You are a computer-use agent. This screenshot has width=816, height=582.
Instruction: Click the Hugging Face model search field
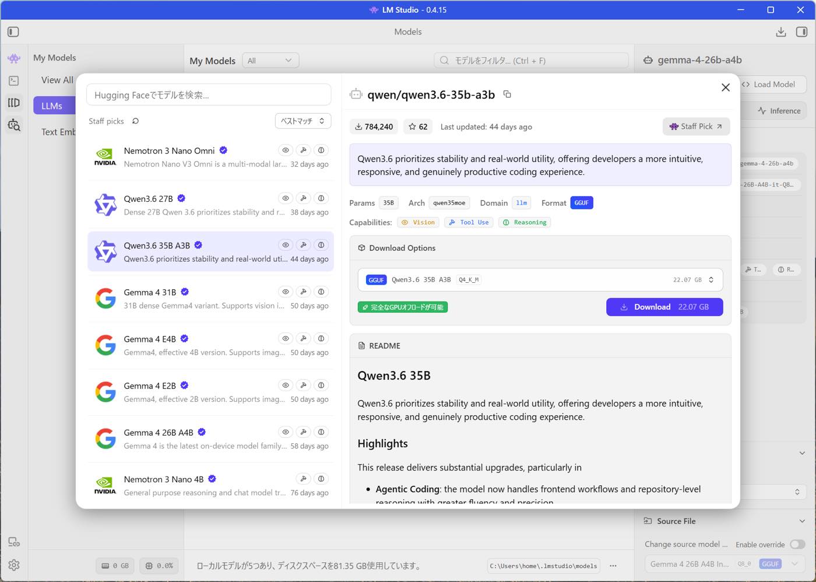pos(209,95)
